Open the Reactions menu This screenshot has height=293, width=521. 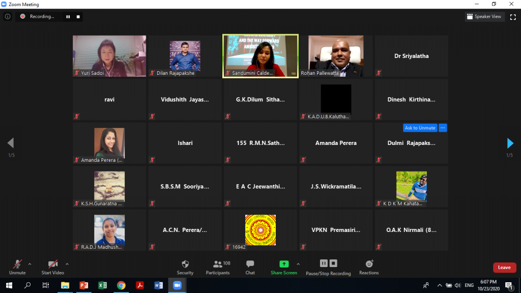point(369,267)
